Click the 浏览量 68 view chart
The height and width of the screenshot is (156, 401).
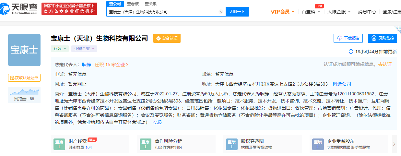[x=24, y=95]
